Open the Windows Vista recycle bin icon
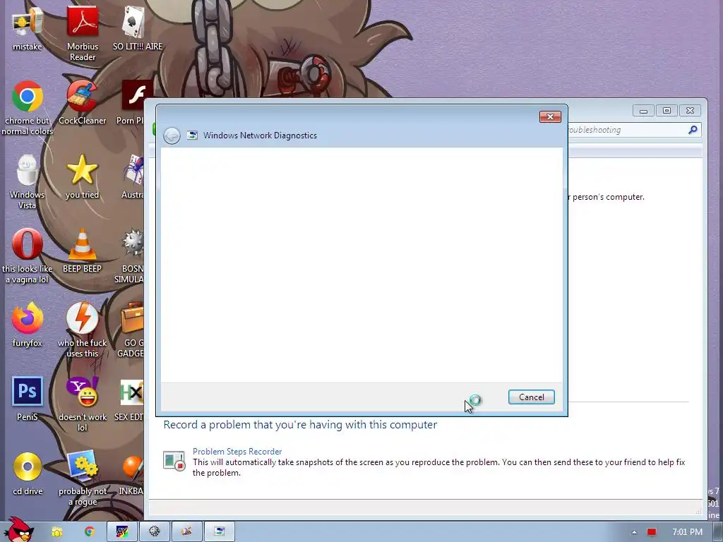This screenshot has height=542, width=723. coord(28,182)
